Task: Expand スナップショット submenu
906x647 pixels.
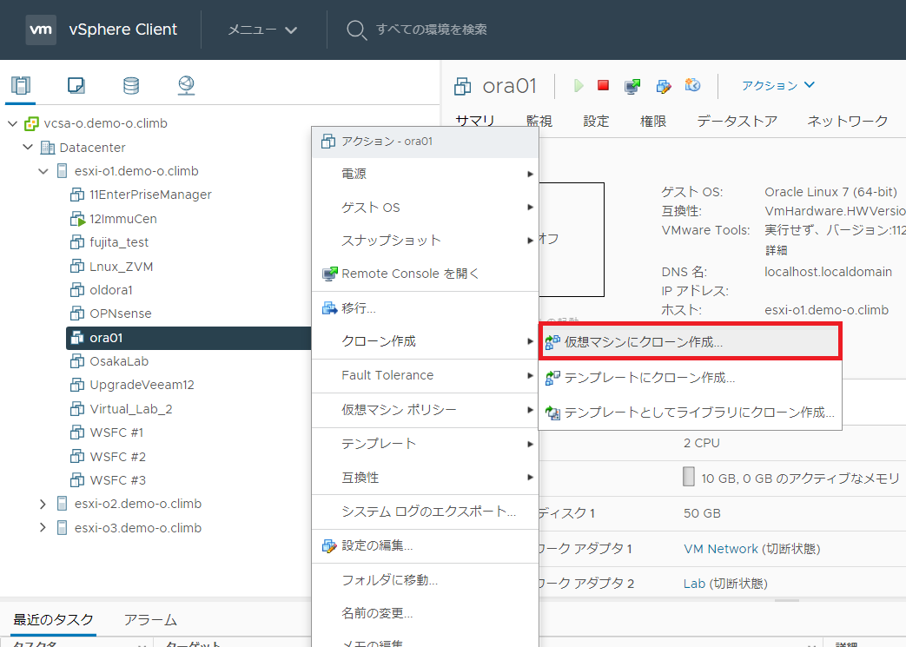Action: 426,241
